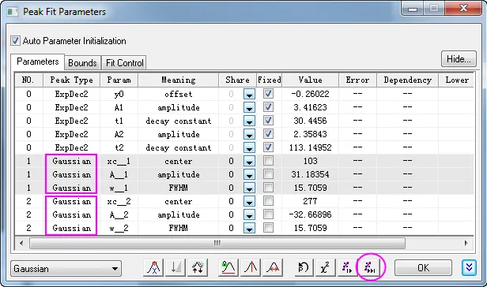Click the Gaussian peak type cell for xc__2
Screen dimensions: 487x287
pos(72,201)
